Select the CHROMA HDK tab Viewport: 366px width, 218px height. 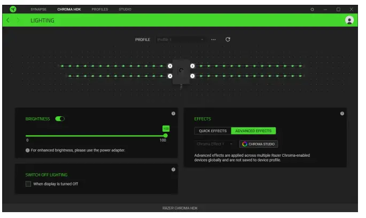tap(69, 9)
